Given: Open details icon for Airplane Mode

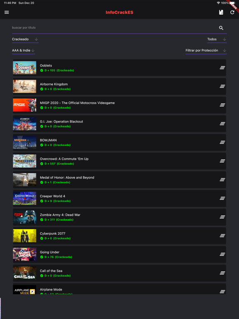Looking at the screenshot, I should tap(222, 292).
